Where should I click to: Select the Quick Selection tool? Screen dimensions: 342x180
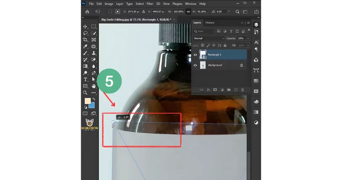click(x=94, y=33)
